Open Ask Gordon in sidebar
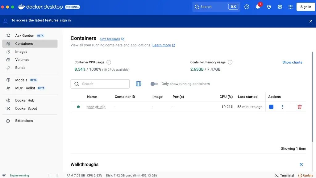Screen dimensions: 316x178 coord(30,36)
